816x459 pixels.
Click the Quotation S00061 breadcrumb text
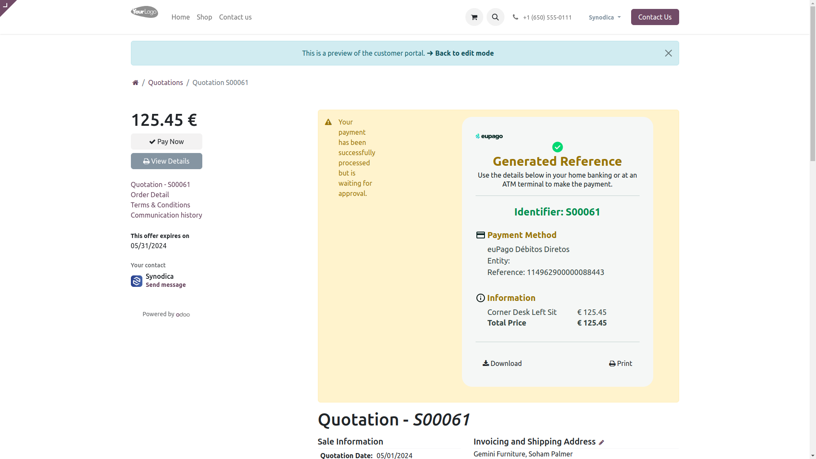(221, 82)
